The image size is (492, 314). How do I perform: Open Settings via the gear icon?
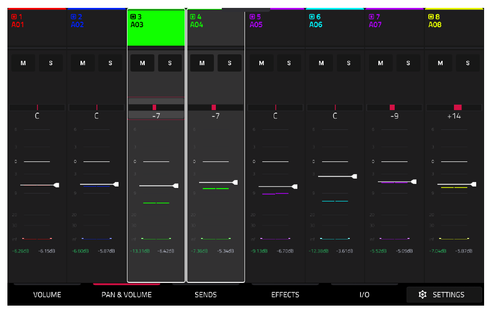423,295
